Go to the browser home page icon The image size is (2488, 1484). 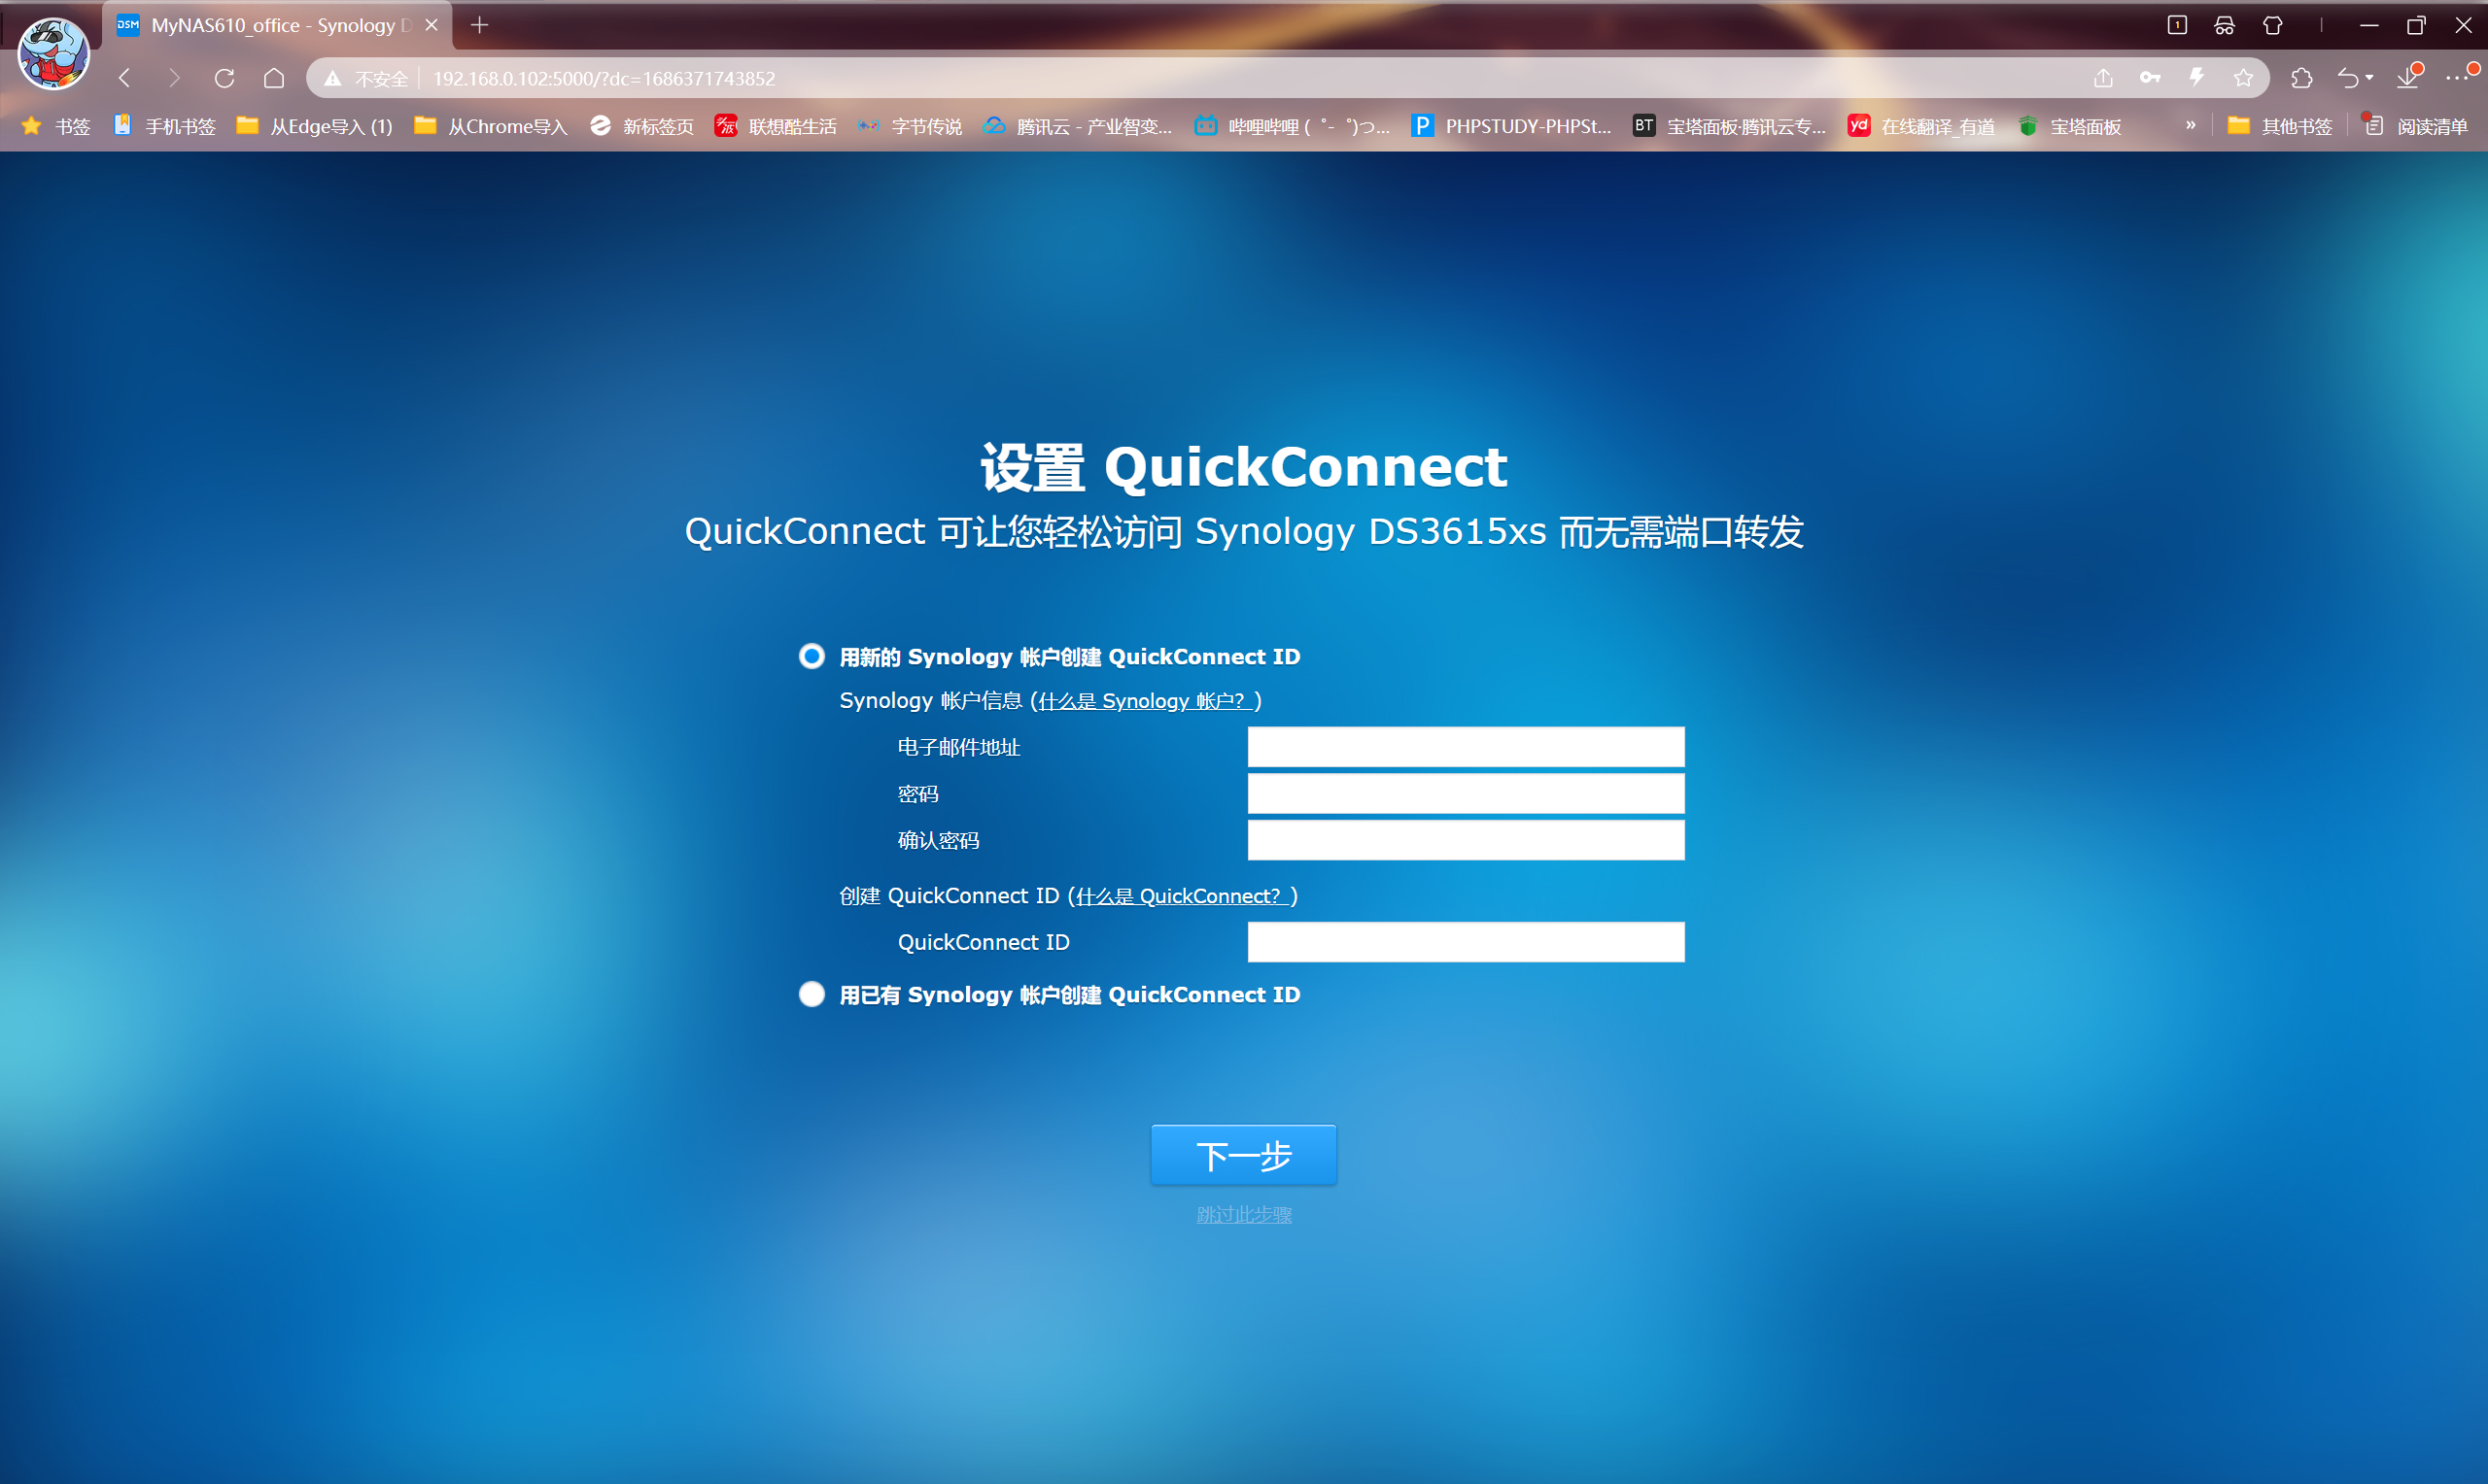coord(273,78)
